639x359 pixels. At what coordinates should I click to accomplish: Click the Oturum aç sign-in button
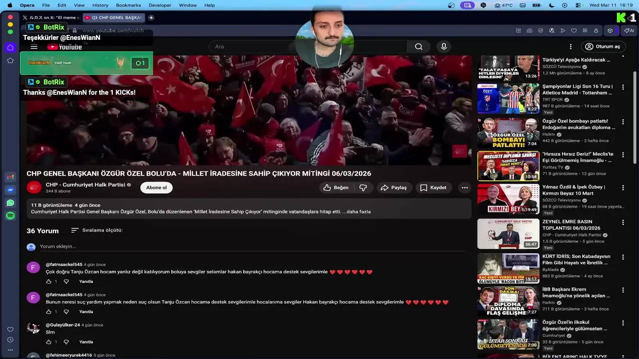coord(603,46)
